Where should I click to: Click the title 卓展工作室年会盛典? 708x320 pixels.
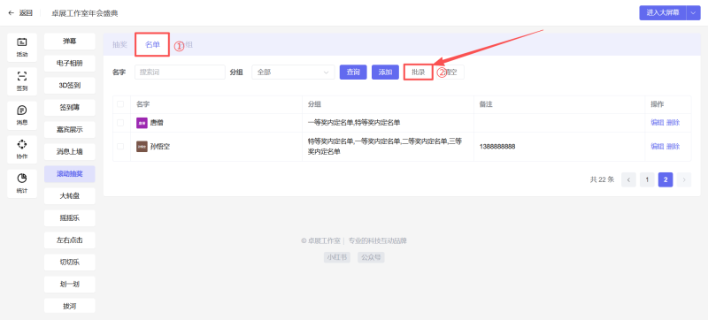pyautogui.click(x=84, y=13)
